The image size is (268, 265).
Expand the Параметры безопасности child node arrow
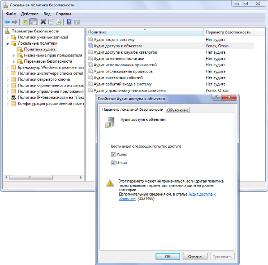pyautogui.click(x=14, y=62)
